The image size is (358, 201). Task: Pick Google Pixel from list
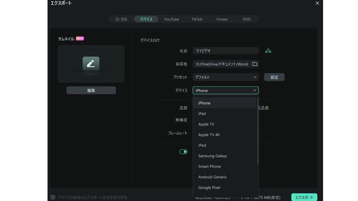click(x=225, y=188)
